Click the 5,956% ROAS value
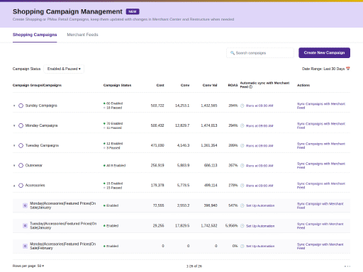Screen dimensions: 363x272 (231, 226)
